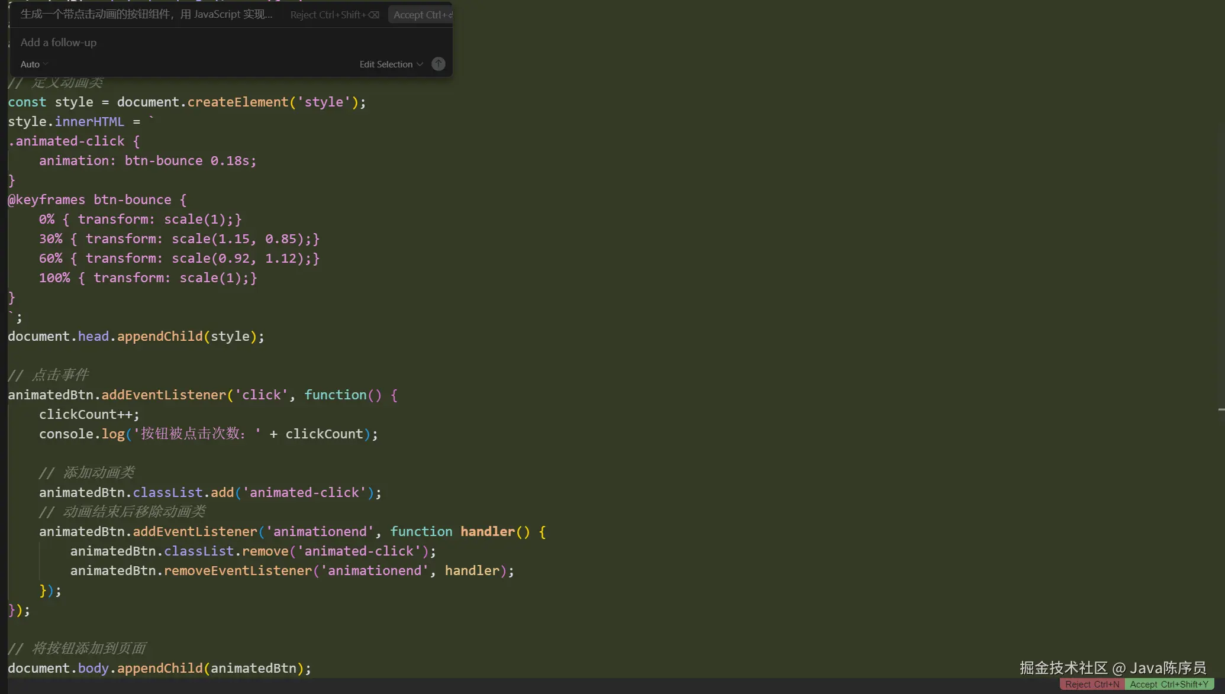Click the 100% keyframe transform line
The image size is (1225, 694).
click(x=147, y=278)
